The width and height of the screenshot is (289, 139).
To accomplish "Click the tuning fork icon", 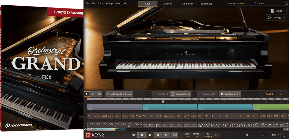I will pos(270,18).
